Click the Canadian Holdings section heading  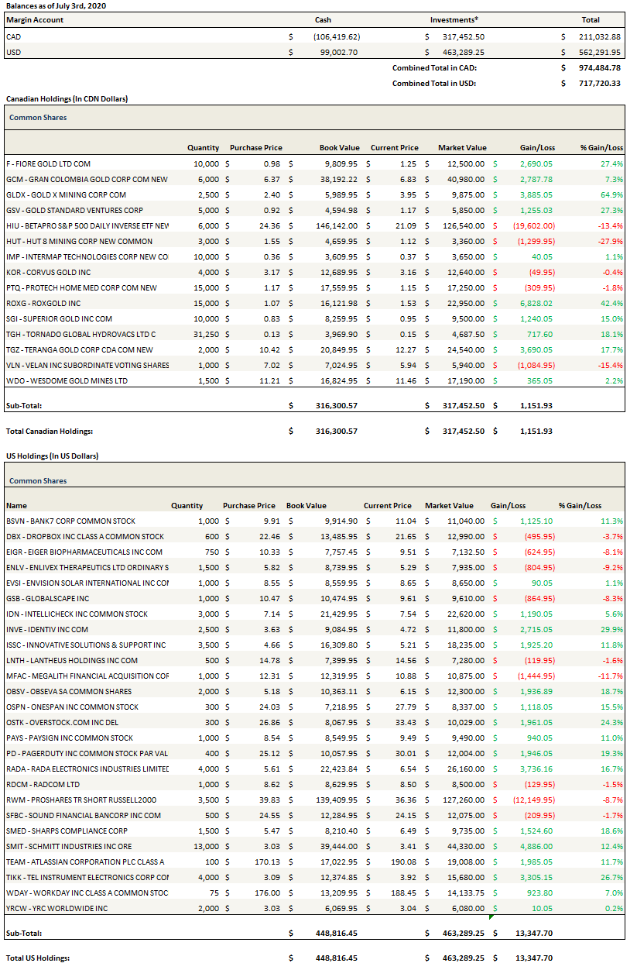[67, 99]
